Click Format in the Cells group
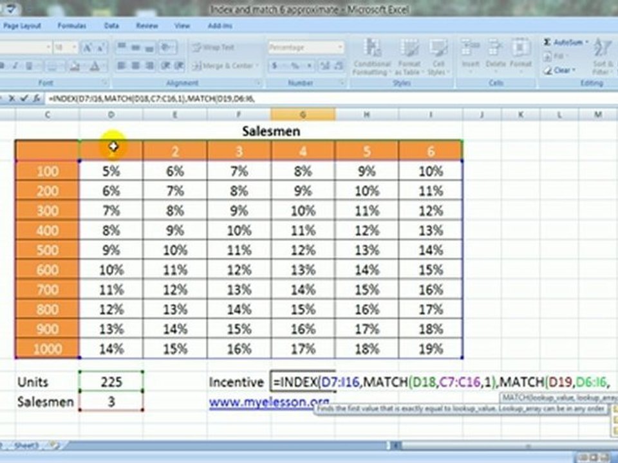The width and height of the screenshot is (618, 463). coord(521,57)
